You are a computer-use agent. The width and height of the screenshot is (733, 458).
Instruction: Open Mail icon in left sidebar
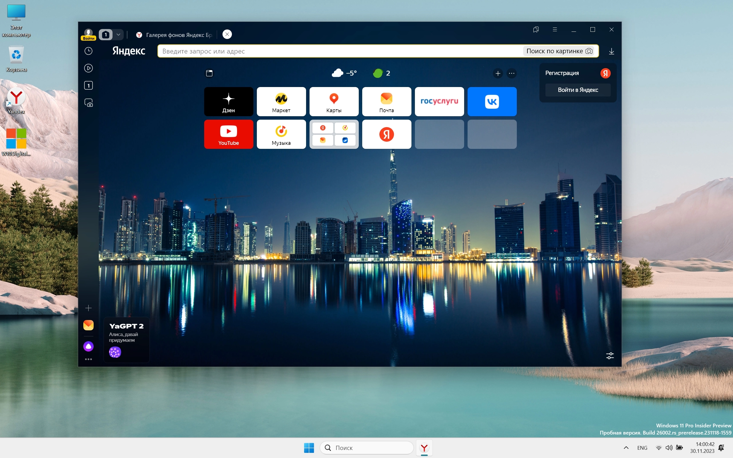[x=88, y=325]
